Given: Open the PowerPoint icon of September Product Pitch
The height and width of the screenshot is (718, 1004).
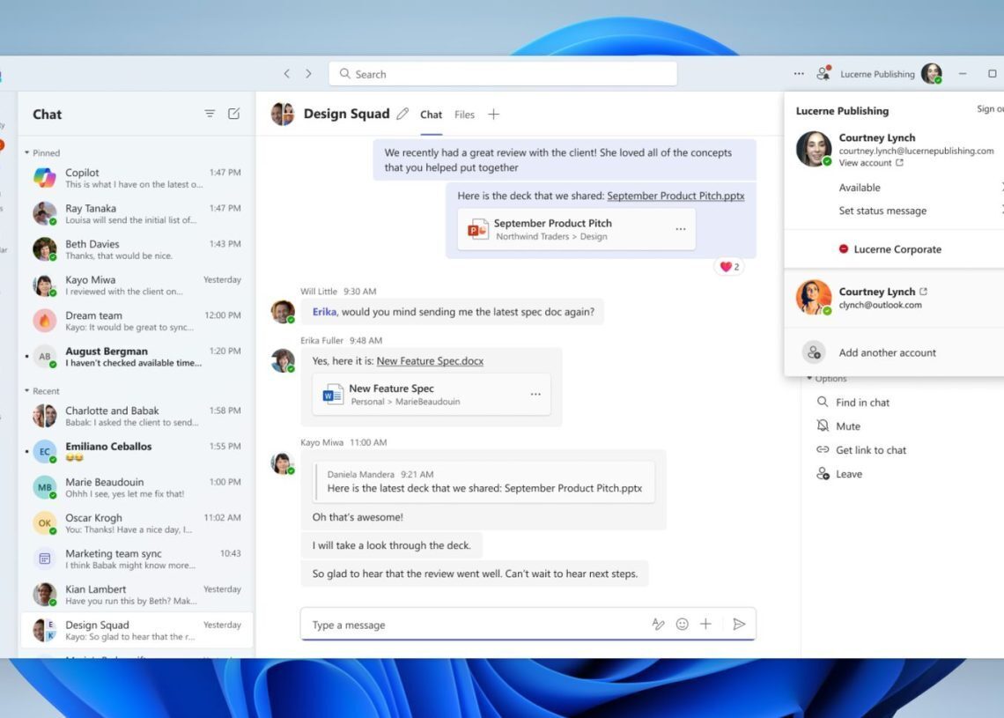Looking at the screenshot, I should 477,229.
